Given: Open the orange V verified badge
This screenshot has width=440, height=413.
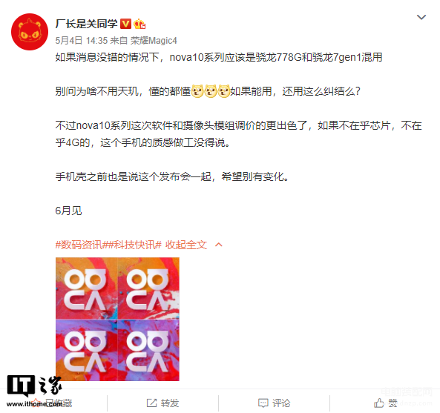Looking at the screenshot, I should click(125, 24).
